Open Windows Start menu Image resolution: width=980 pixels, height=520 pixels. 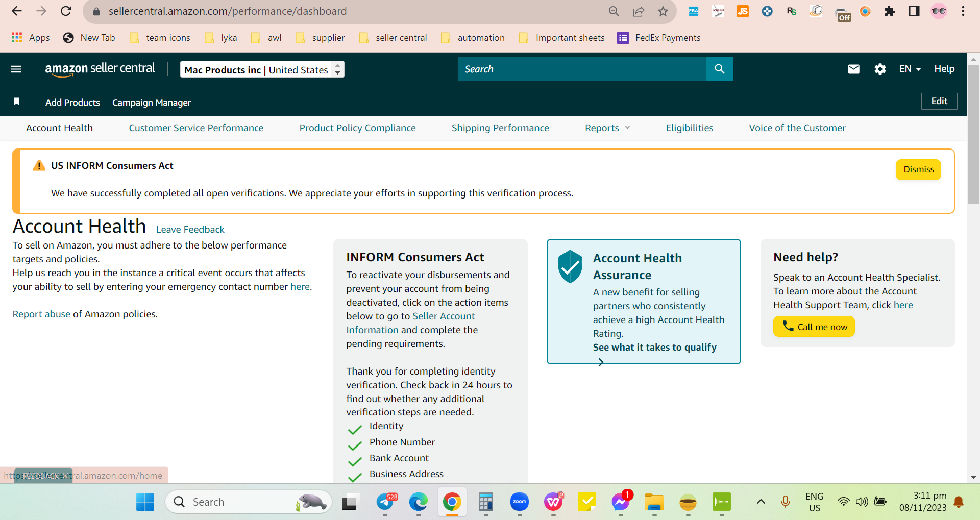[145, 502]
